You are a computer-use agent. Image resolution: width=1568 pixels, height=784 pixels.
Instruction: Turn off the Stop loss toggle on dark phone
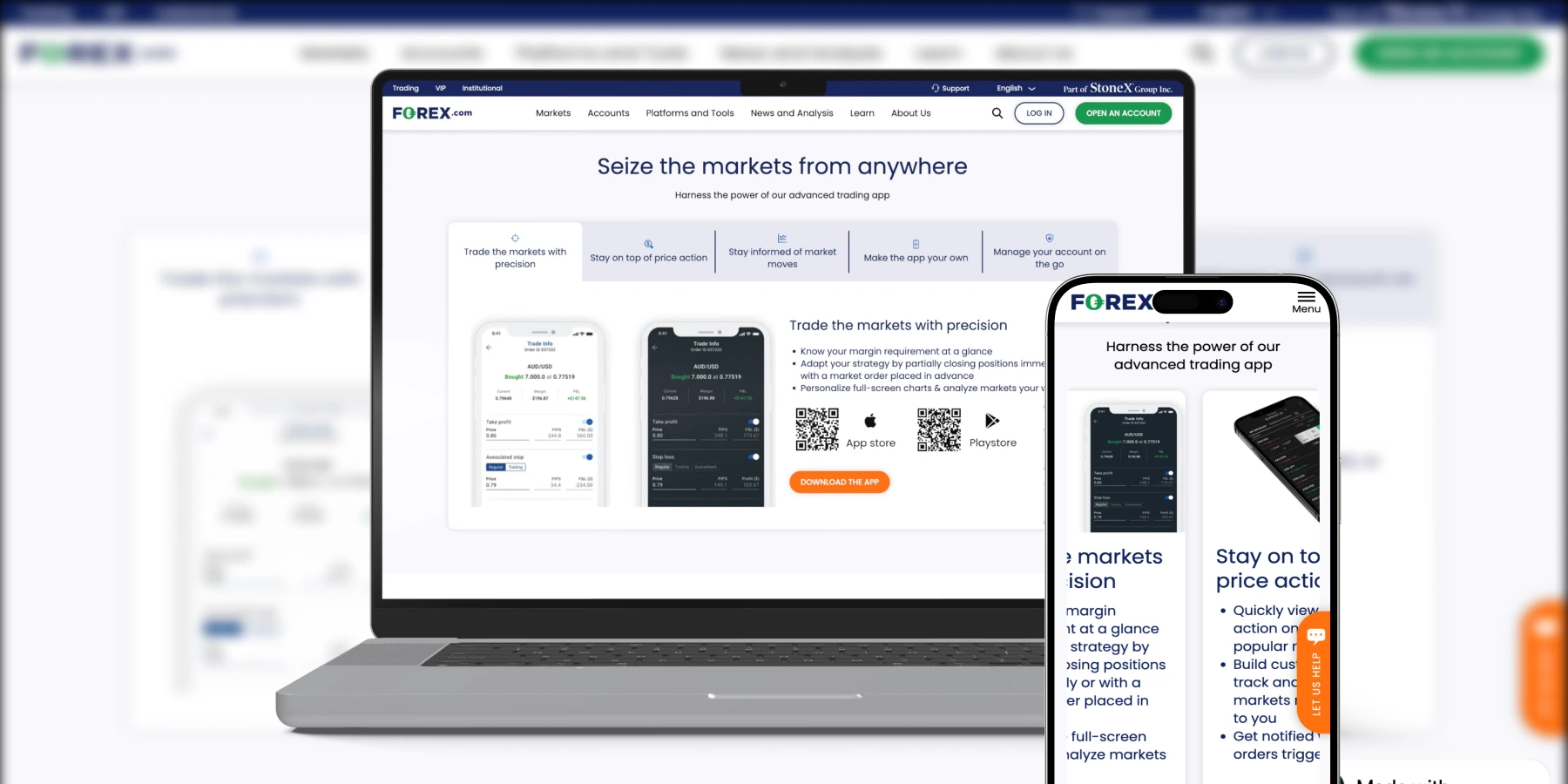tap(754, 457)
